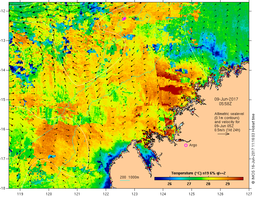Click latitude axis label -12
Screen dimensions: 255x197
pyautogui.click(x=3, y=11)
